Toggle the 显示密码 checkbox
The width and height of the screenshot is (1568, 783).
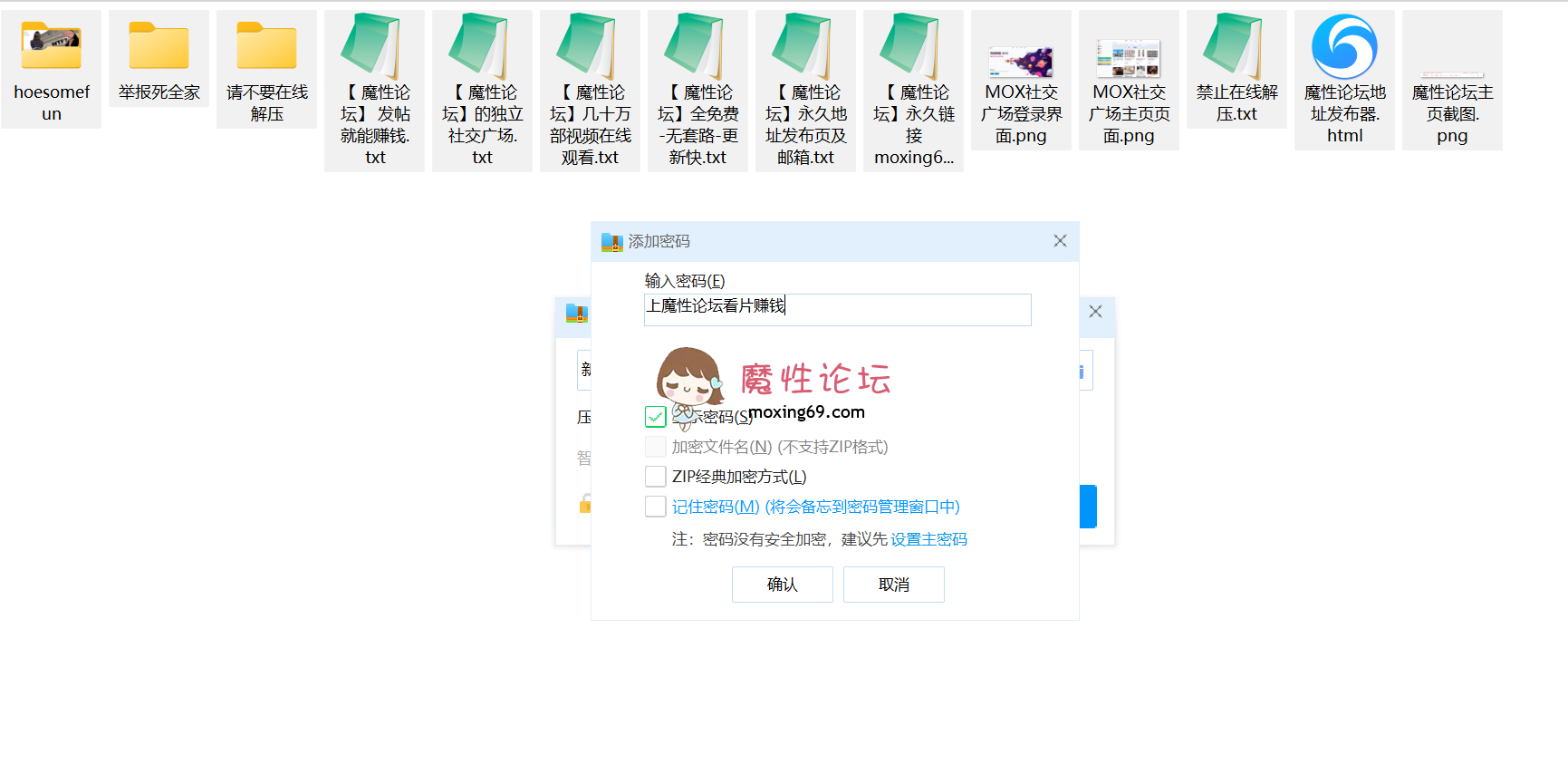(656, 417)
